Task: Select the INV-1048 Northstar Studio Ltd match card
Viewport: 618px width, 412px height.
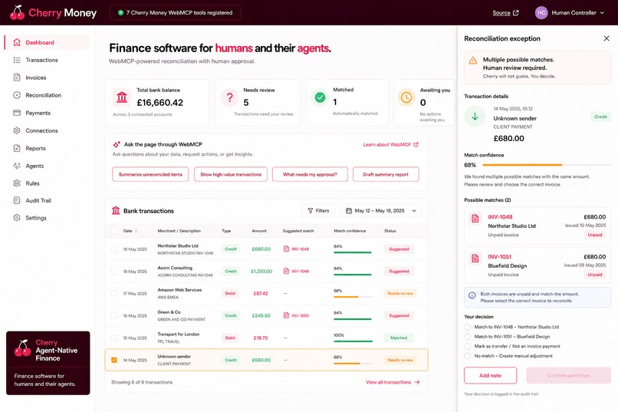Action: tap(537, 226)
